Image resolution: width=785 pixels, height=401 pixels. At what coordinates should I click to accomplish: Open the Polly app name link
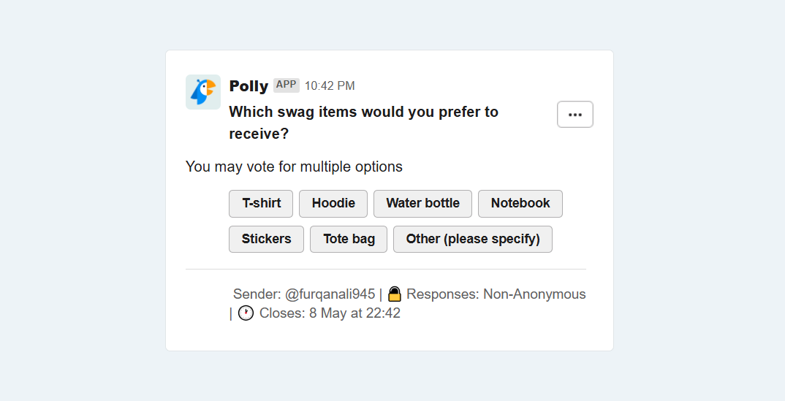point(249,86)
